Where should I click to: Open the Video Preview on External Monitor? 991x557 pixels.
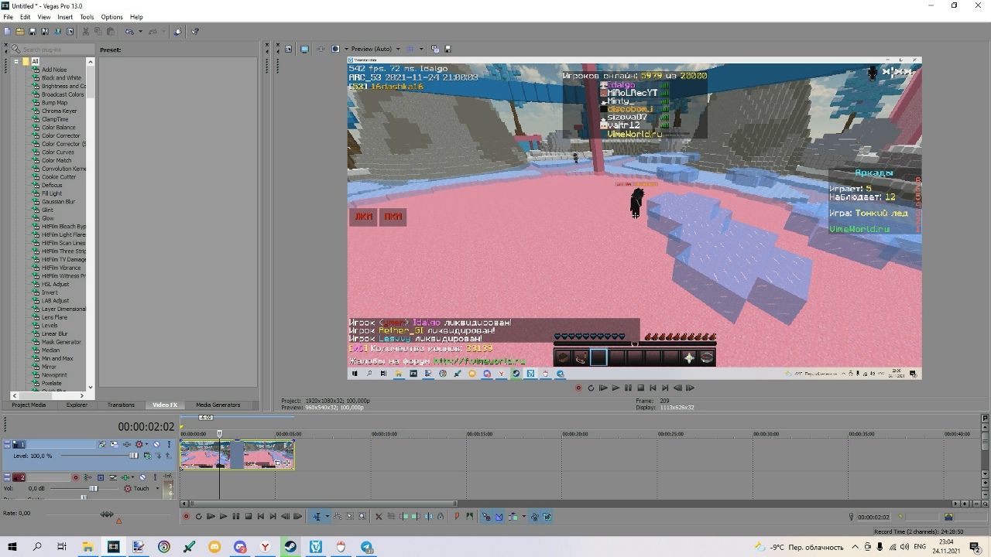click(304, 49)
